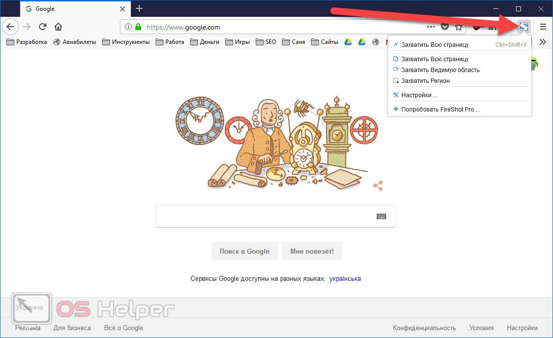This screenshot has width=553, height=338.
Task: Select Захватить Регион
Action: pyautogui.click(x=460, y=81)
